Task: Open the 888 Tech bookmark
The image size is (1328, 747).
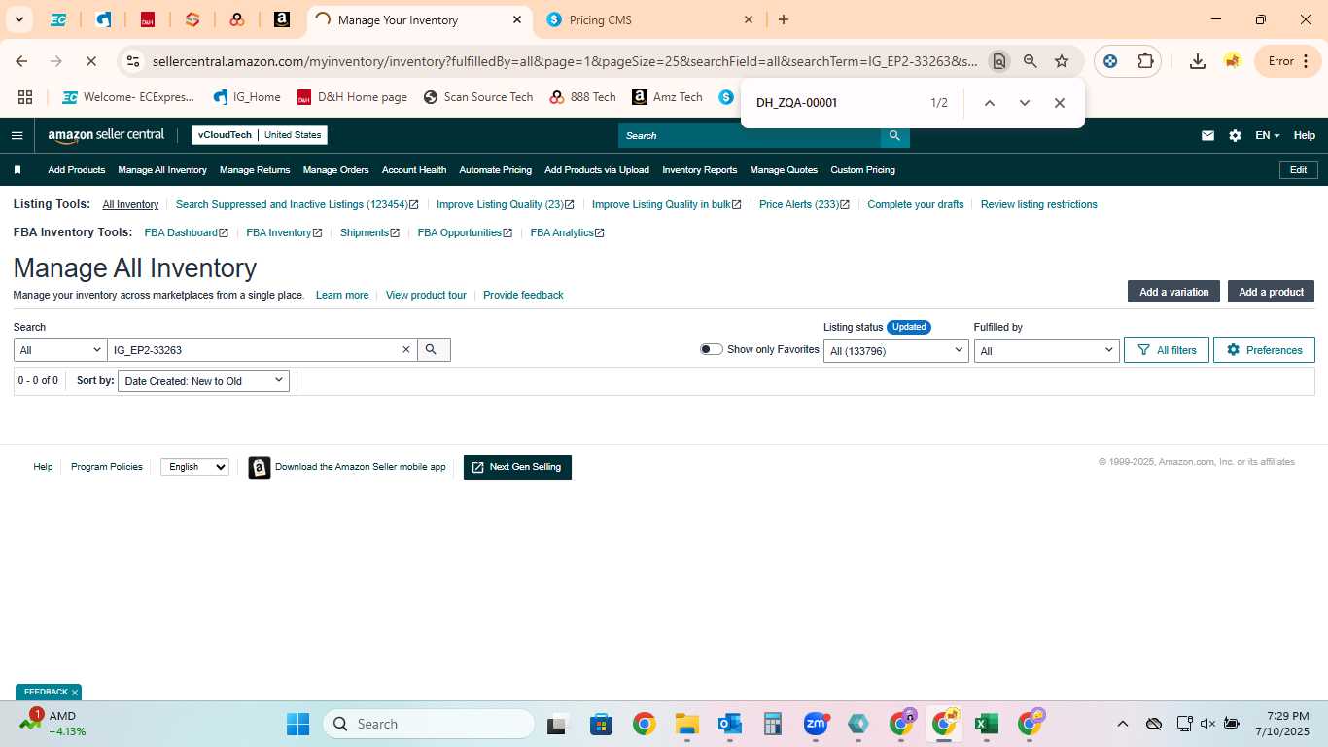Action: (x=583, y=97)
